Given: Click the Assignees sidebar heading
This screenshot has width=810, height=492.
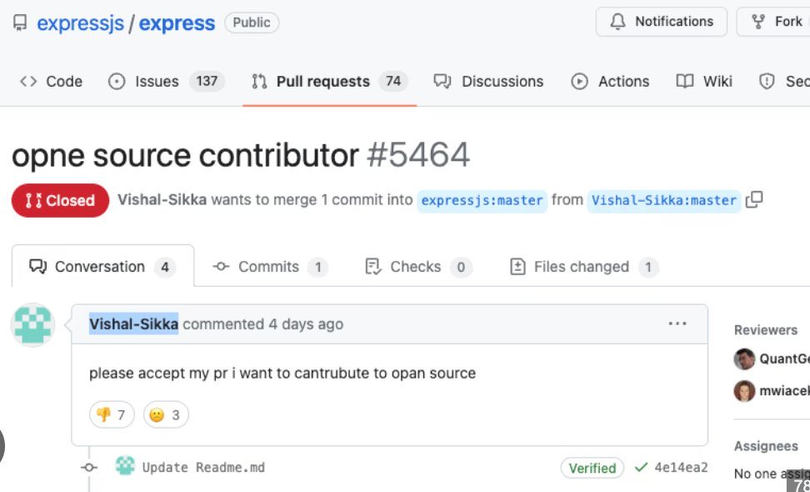Looking at the screenshot, I should [x=766, y=445].
